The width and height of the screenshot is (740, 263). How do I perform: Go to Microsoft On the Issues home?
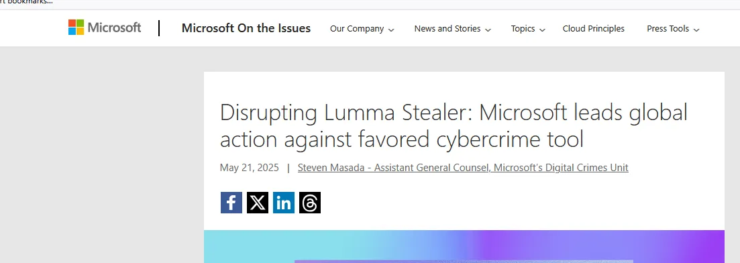(246, 28)
